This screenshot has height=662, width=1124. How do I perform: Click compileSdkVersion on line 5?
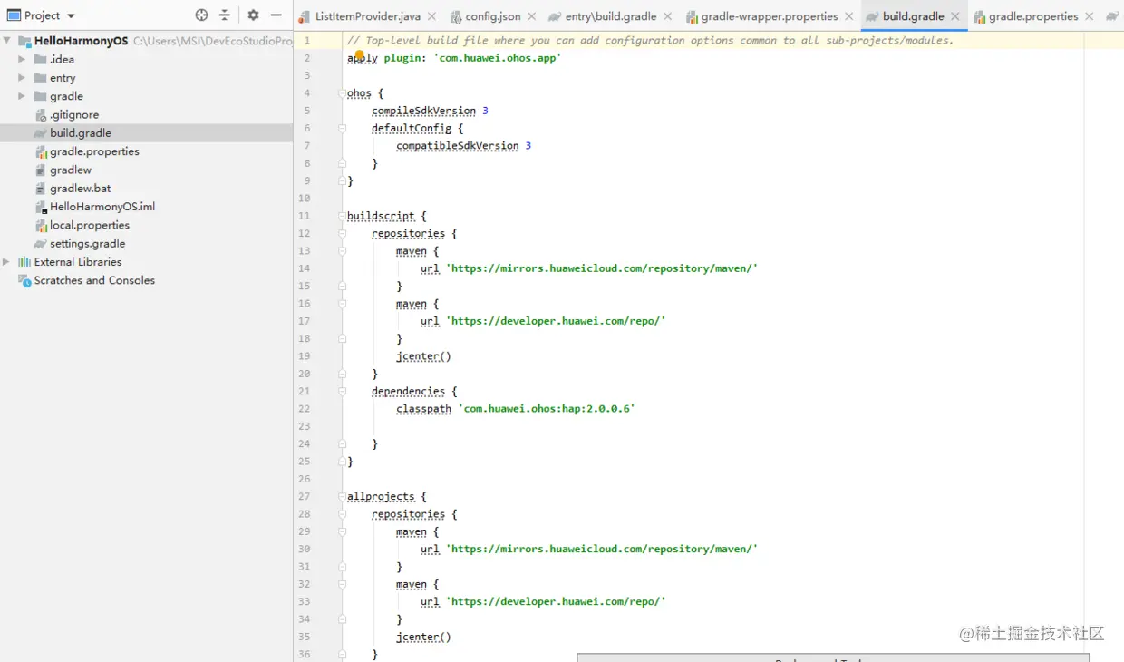(423, 111)
